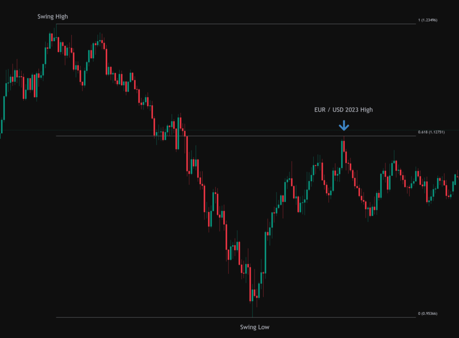
Task: Click the "EUR / USD 2023 High" annotation
Action: point(343,110)
